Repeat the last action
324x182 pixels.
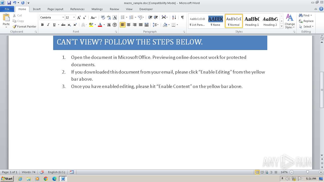tap(23, 3)
